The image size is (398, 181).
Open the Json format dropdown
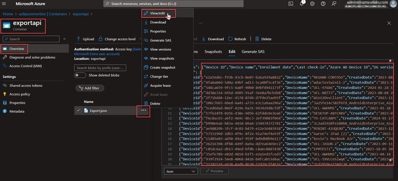181,171
